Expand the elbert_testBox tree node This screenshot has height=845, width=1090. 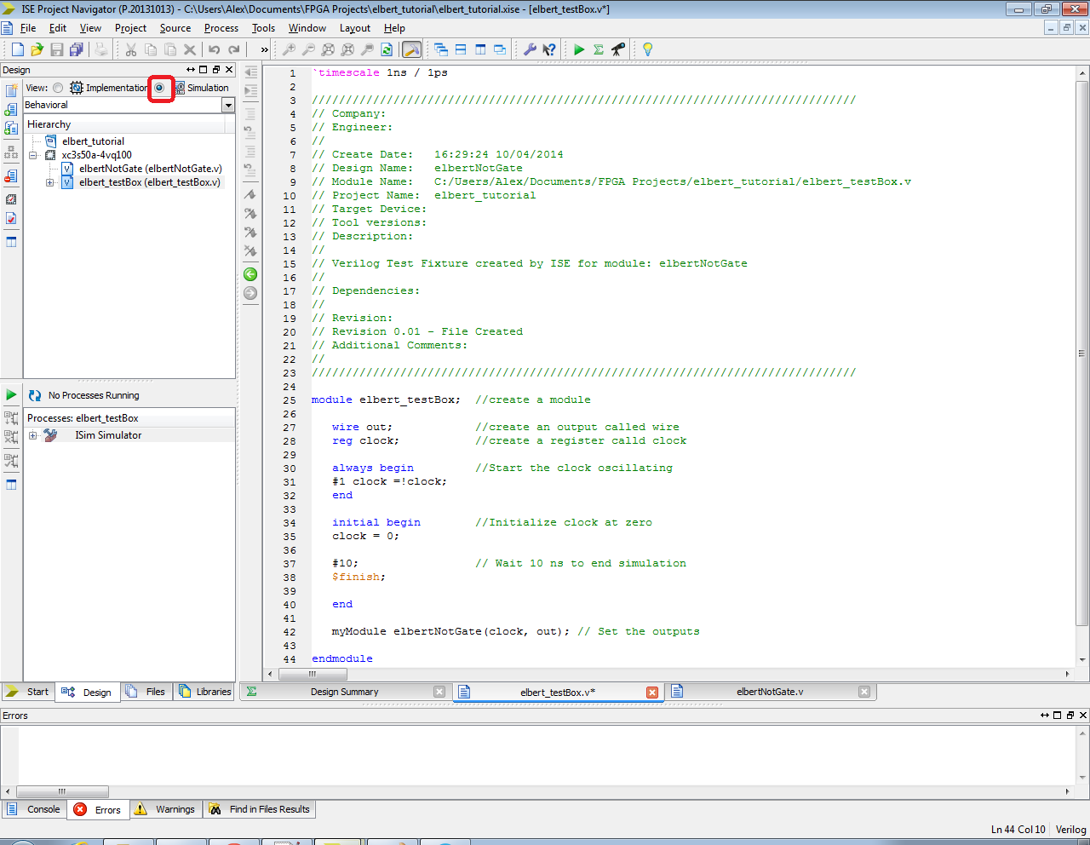click(x=49, y=182)
